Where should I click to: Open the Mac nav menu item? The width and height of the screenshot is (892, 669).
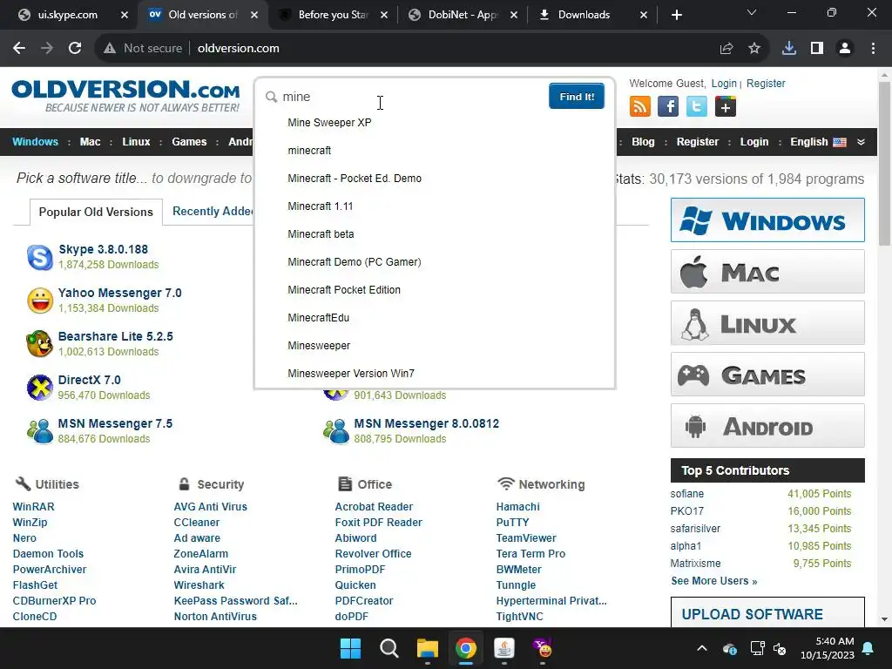(90, 142)
